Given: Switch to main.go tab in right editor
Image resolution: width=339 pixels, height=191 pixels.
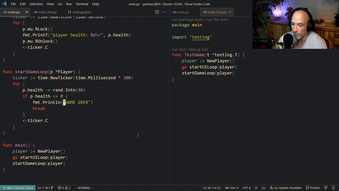Looking at the screenshot, I should [x=181, y=12].
